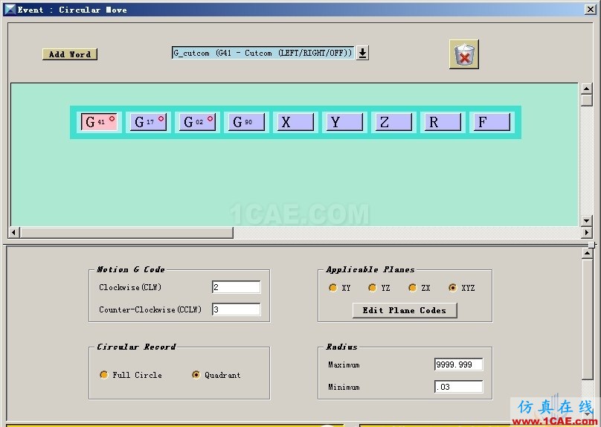Click the horizontal scroll right arrow
The height and width of the screenshot is (427, 601).
click(586, 232)
